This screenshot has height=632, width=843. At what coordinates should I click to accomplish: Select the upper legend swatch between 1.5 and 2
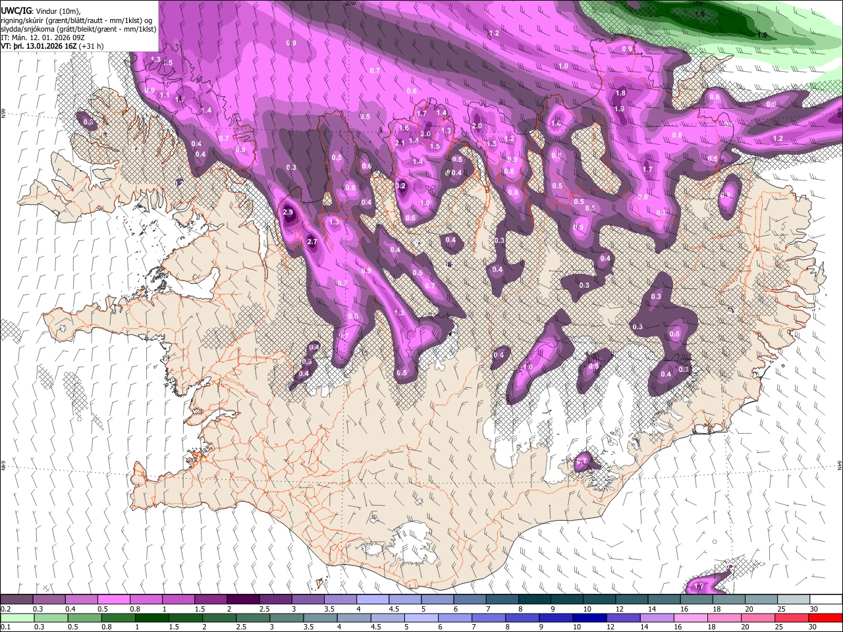[x=211, y=600]
